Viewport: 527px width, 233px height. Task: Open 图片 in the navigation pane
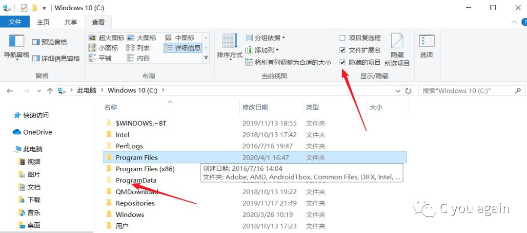coord(30,174)
